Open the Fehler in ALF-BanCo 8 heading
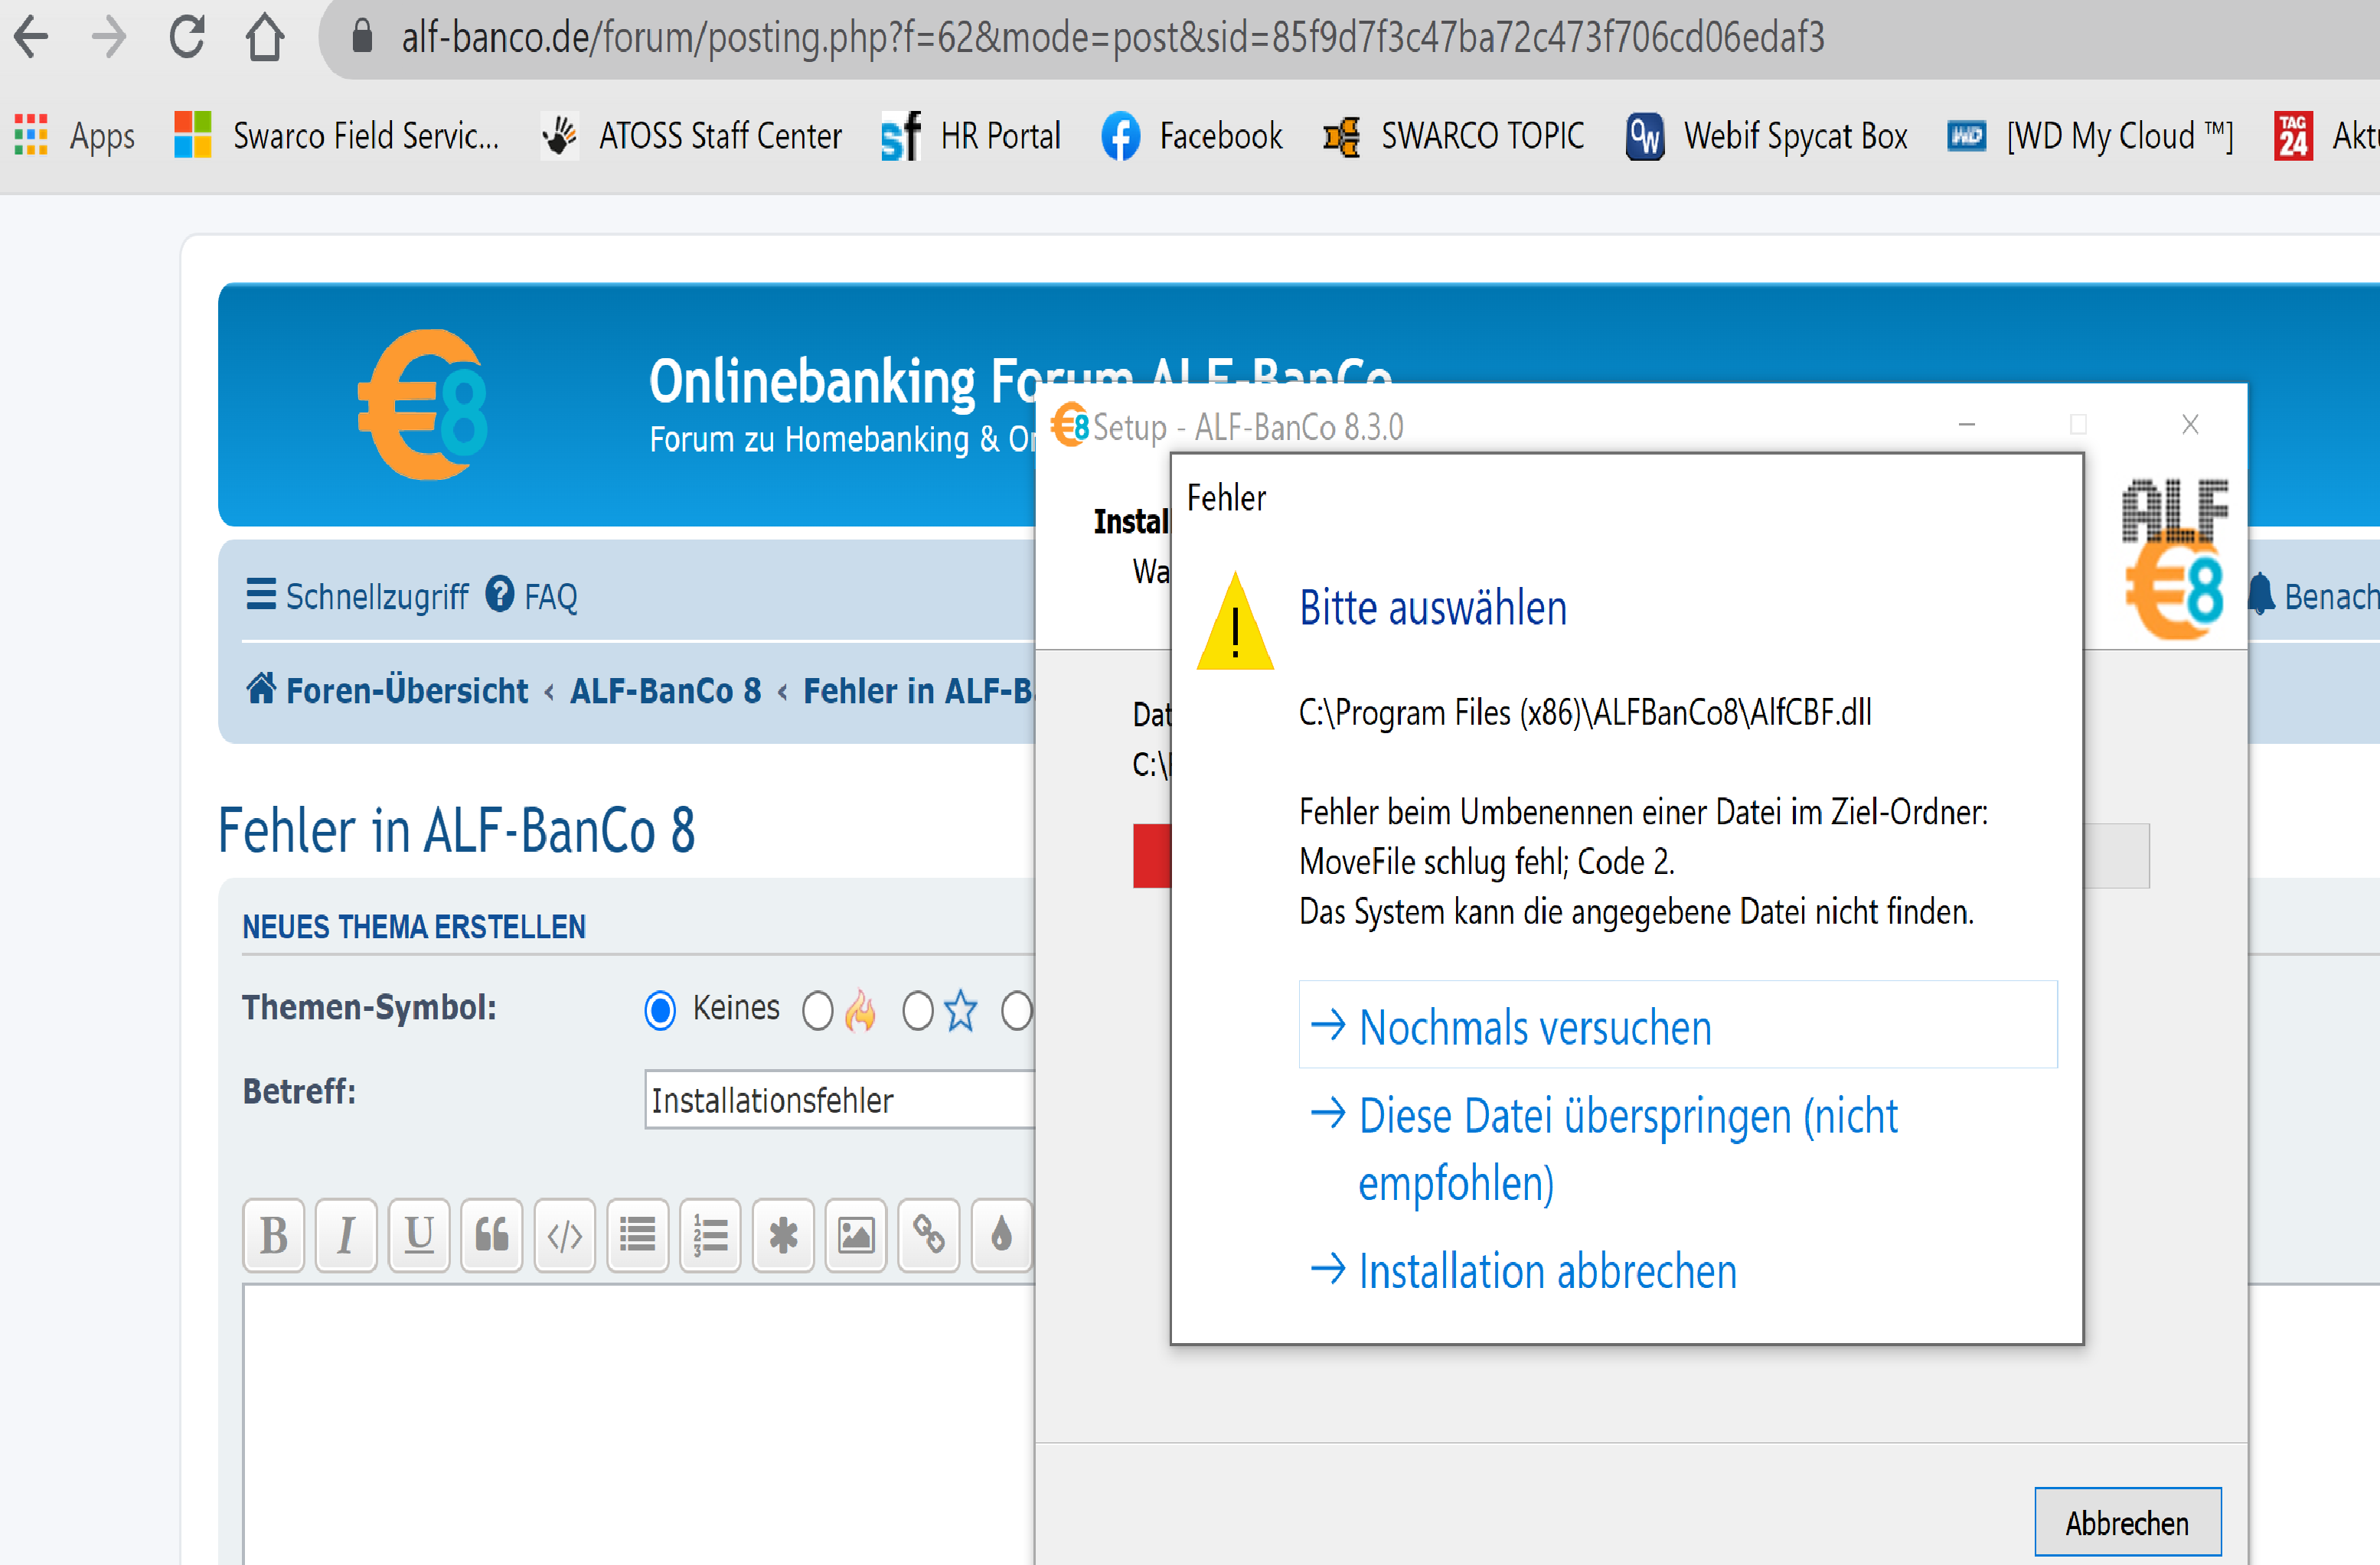Screen dimensions: 2380x1565 [456, 830]
